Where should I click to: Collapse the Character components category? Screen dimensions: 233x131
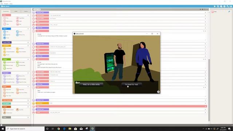click(x=28, y=45)
